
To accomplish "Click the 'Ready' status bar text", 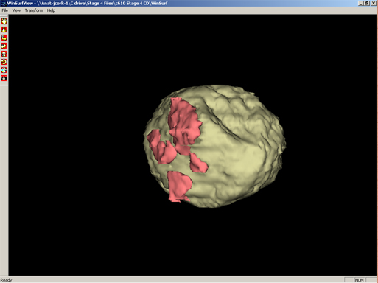I will click(6, 280).
